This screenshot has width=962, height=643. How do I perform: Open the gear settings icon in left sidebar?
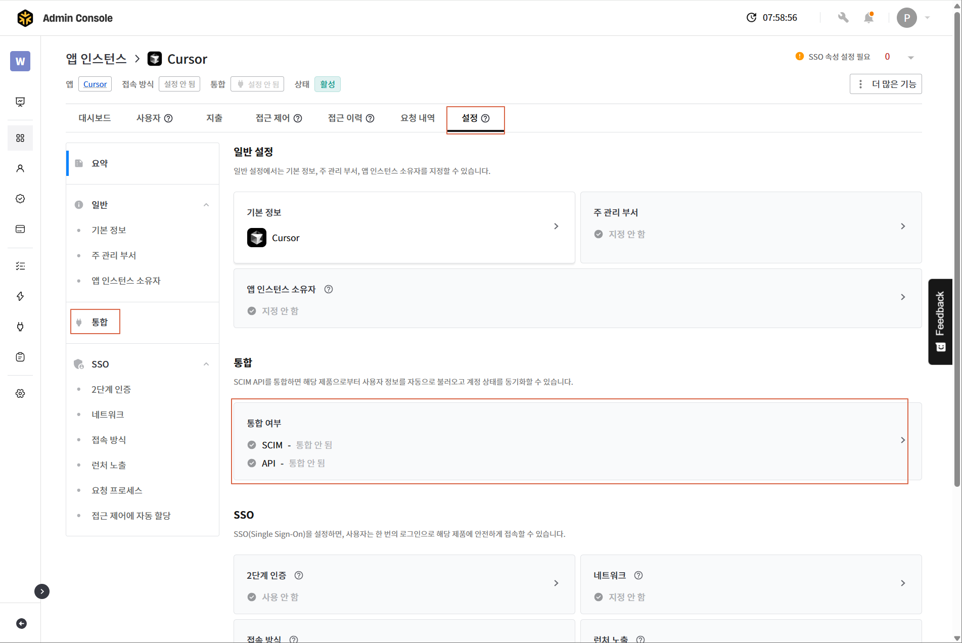20,393
